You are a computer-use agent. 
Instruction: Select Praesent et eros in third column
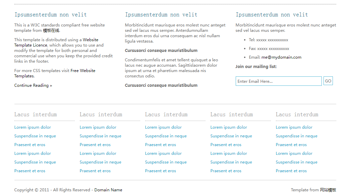160,145
